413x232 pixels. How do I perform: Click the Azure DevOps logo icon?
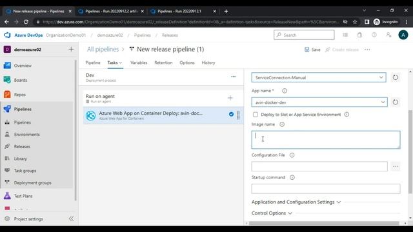pyautogui.click(x=7, y=35)
